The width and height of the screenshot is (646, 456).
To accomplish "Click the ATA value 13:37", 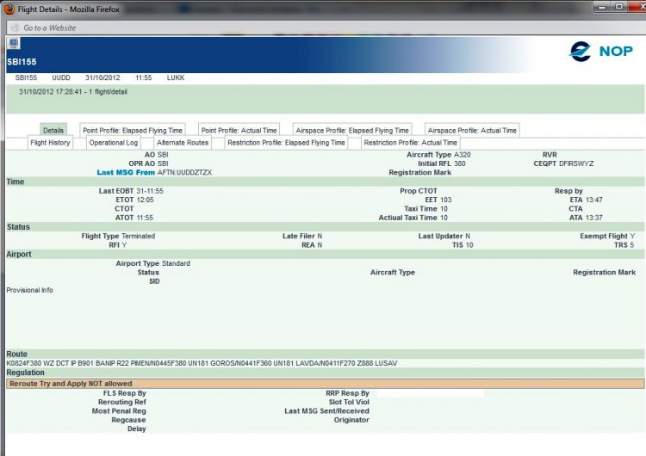I will coord(594,218).
